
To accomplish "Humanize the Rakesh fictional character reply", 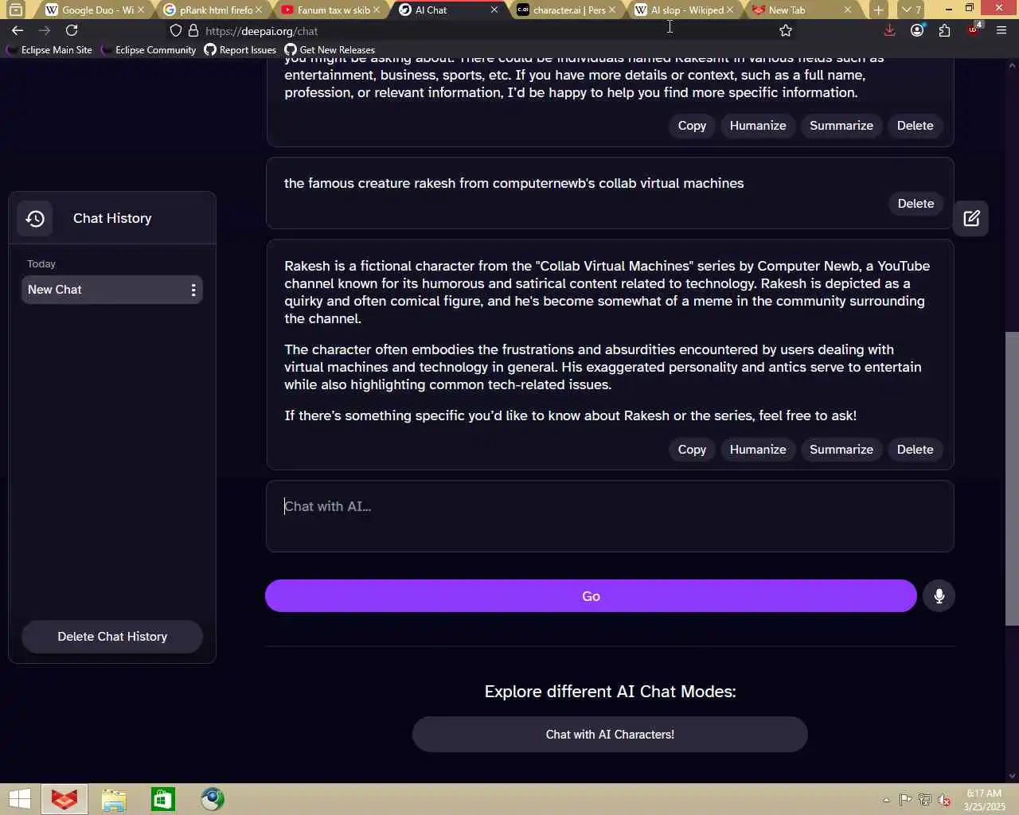I will pos(758,450).
